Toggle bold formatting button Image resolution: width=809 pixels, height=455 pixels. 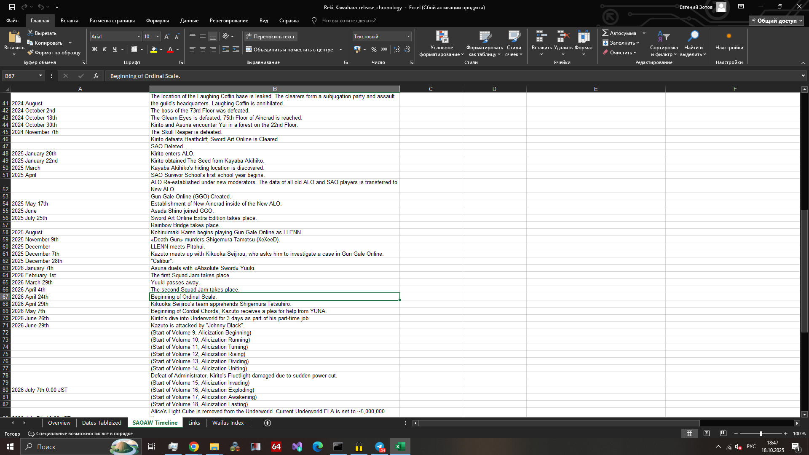[95, 50]
